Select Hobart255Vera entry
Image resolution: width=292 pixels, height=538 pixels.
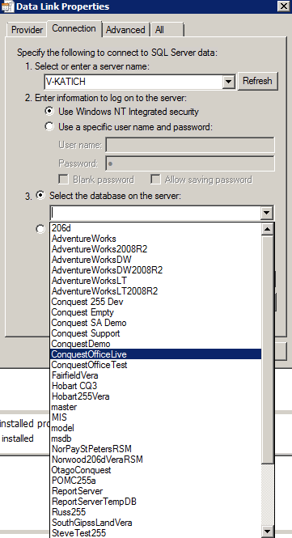coord(156,396)
